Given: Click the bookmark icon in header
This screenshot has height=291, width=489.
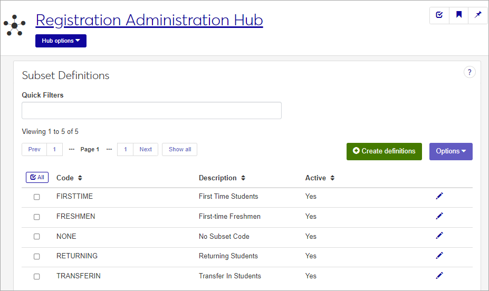Looking at the screenshot, I should tap(459, 15).
